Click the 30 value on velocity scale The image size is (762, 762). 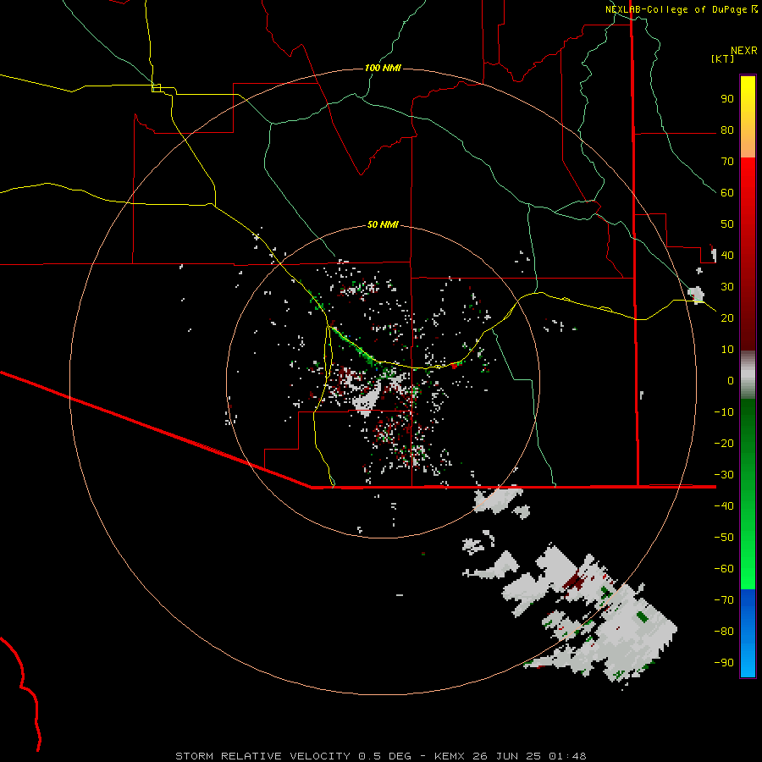point(727,287)
